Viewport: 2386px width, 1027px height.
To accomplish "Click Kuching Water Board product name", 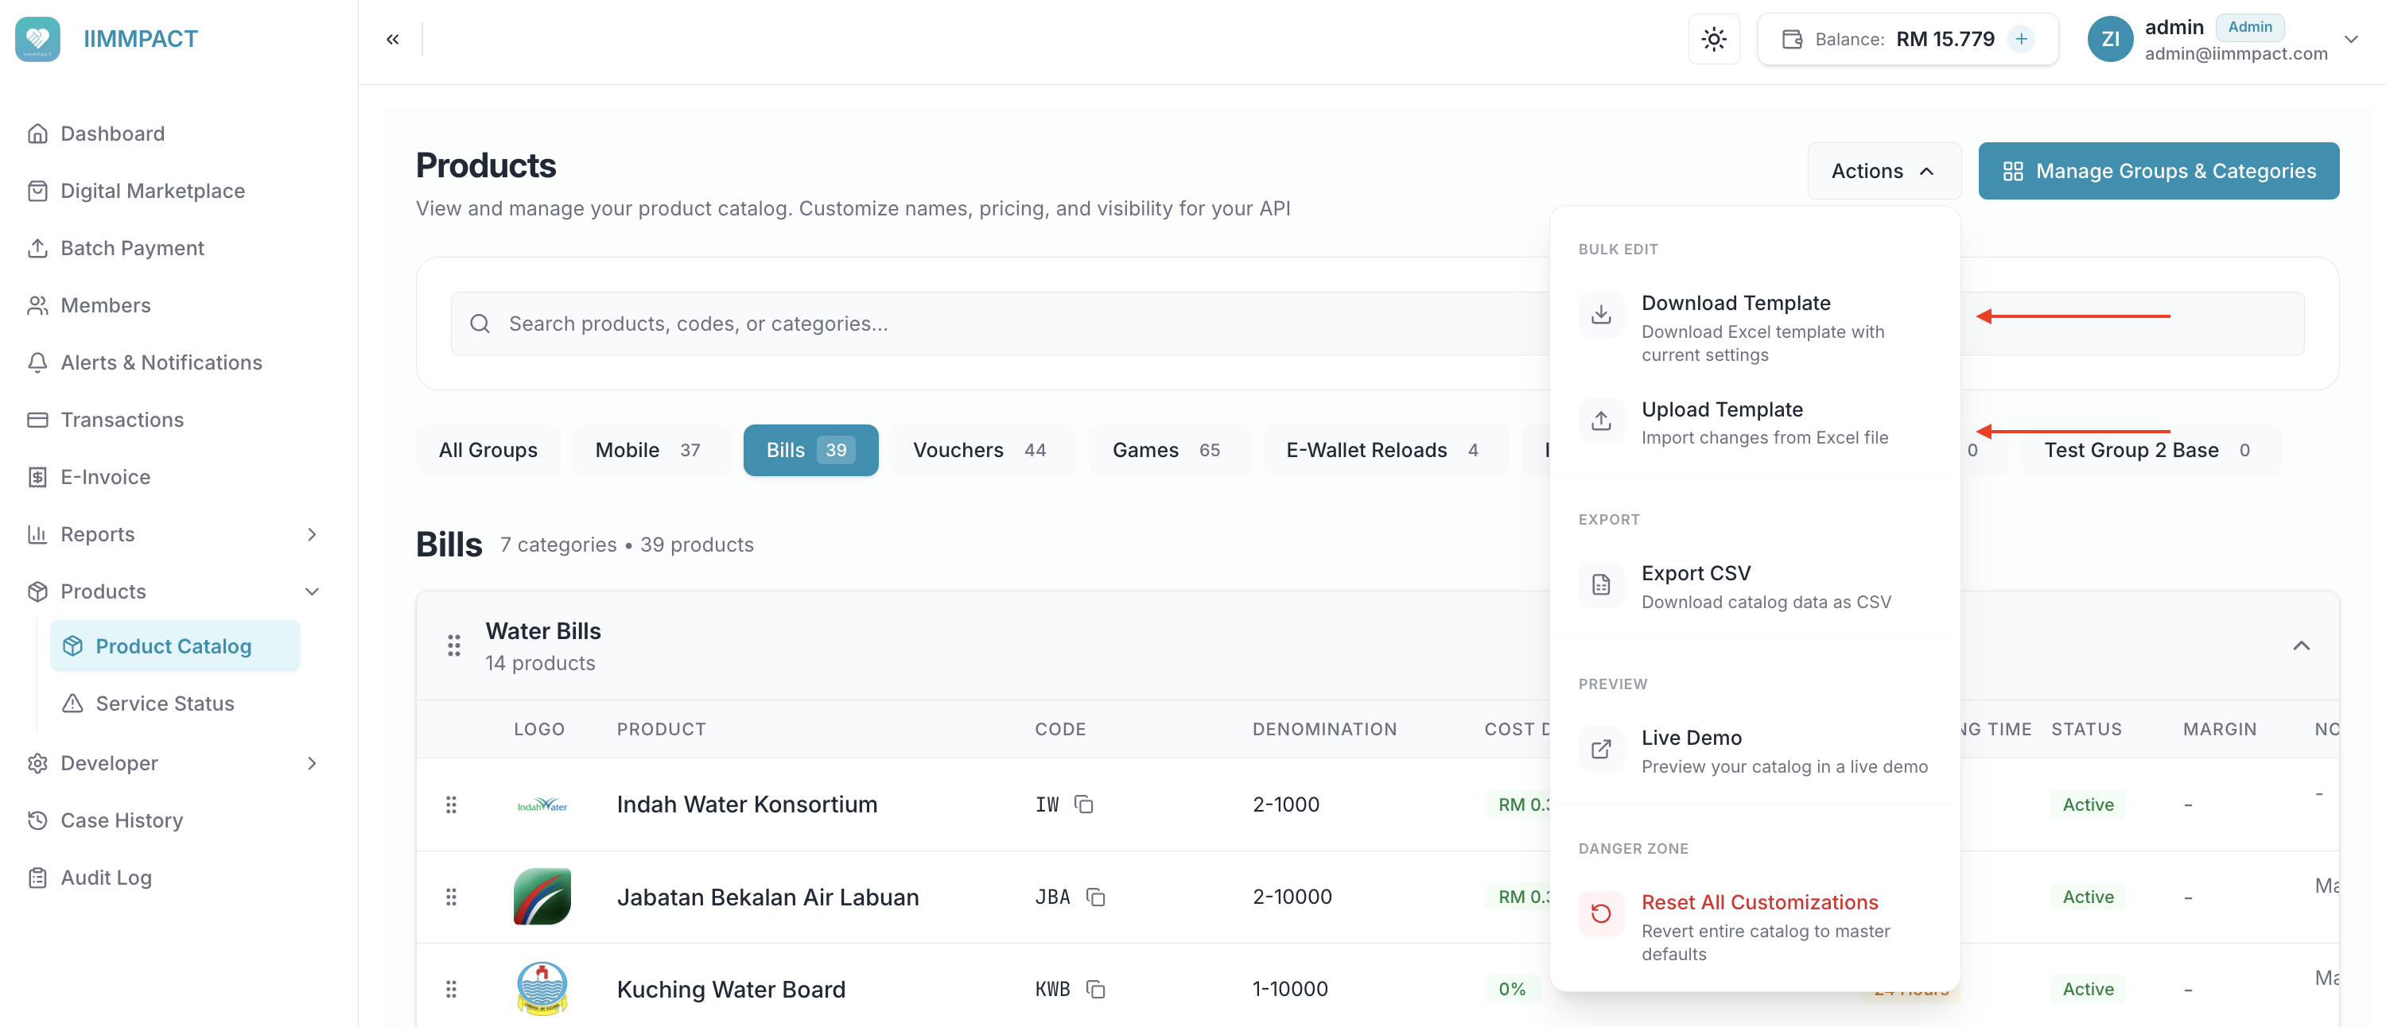I will pos(731,989).
